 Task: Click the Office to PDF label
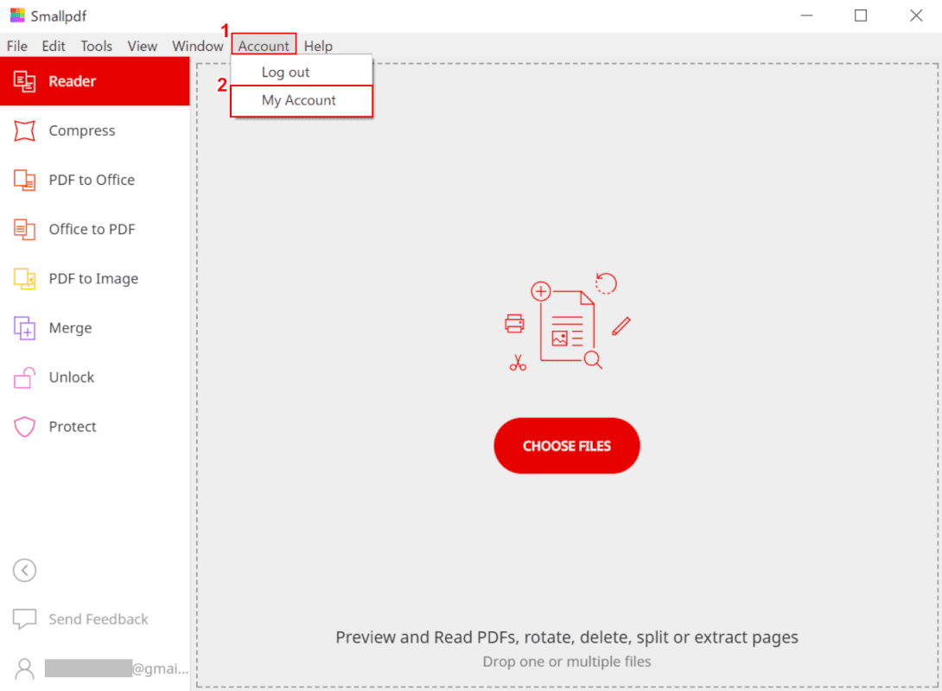click(92, 230)
